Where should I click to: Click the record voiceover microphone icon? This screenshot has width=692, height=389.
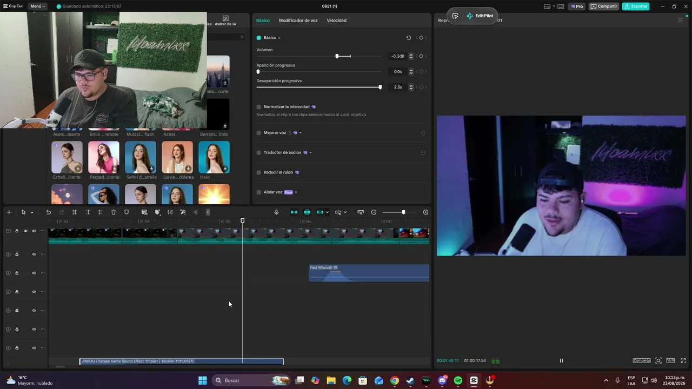276,212
